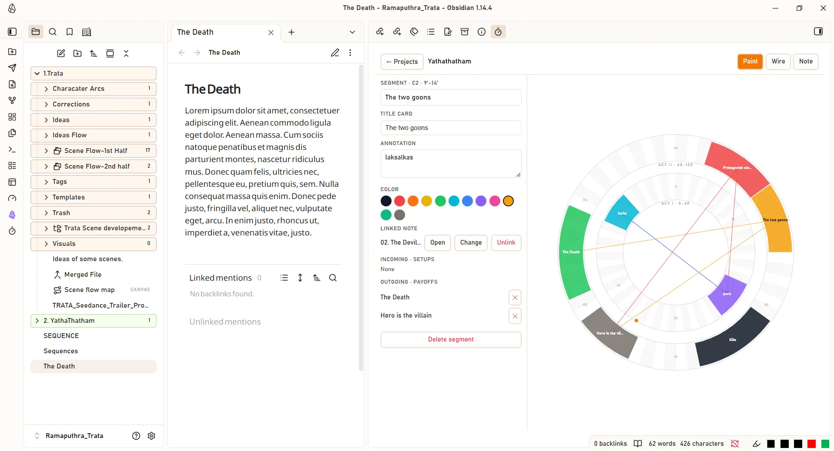
Task: Pick the red color swatch
Action: [399, 201]
